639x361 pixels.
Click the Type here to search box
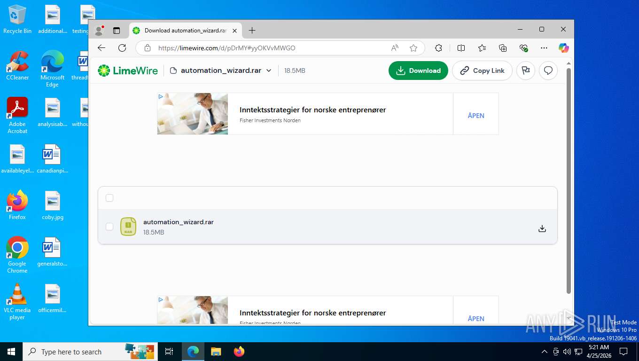pos(89,352)
